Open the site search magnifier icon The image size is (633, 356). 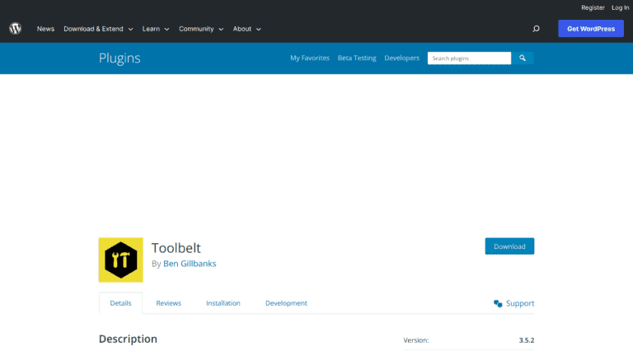[x=536, y=29]
